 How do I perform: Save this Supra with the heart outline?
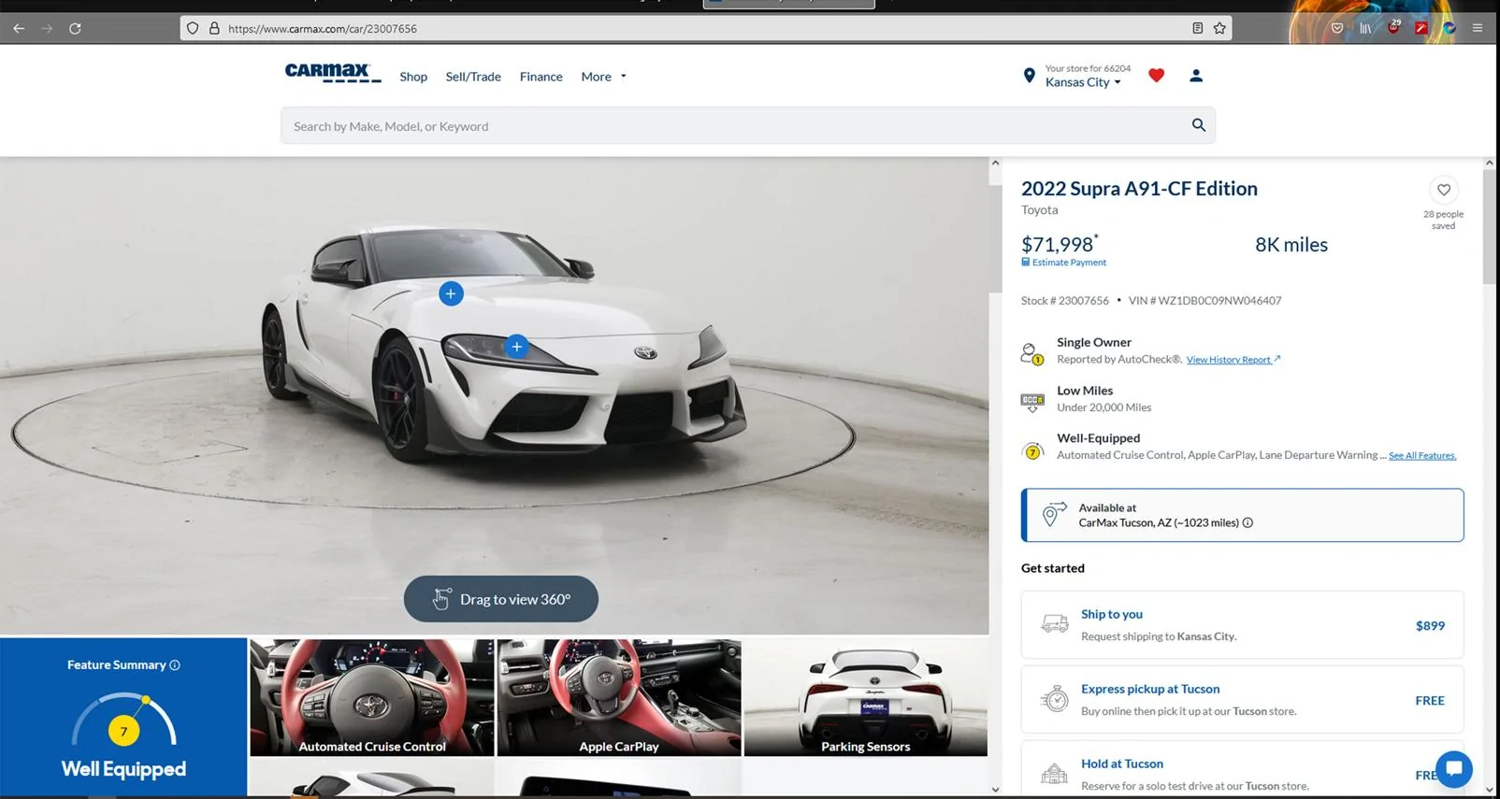coord(1444,190)
